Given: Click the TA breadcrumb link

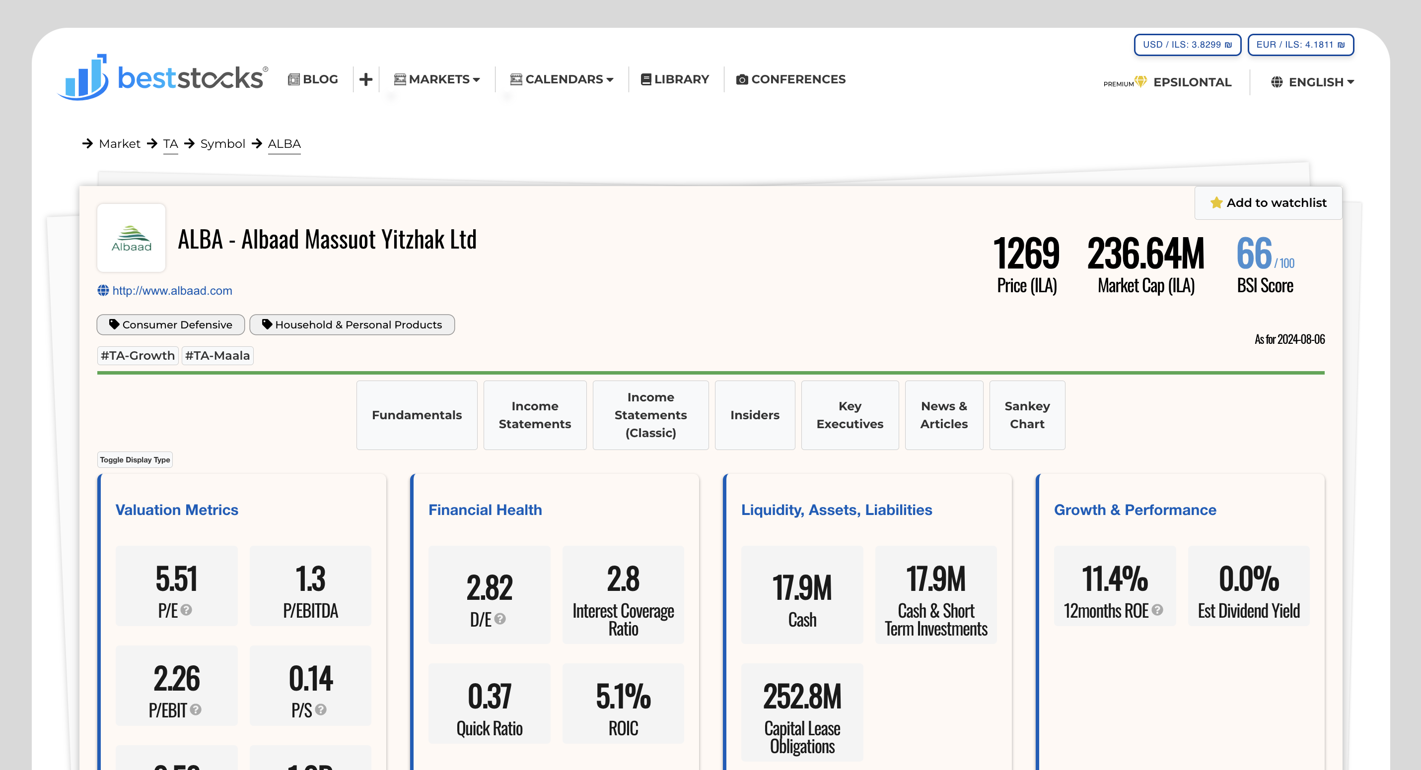Looking at the screenshot, I should click(170, 144).
